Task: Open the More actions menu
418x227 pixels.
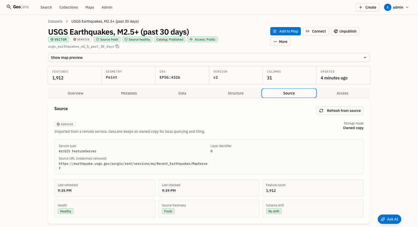Action: pyautogui.click(x=280, y=42)
